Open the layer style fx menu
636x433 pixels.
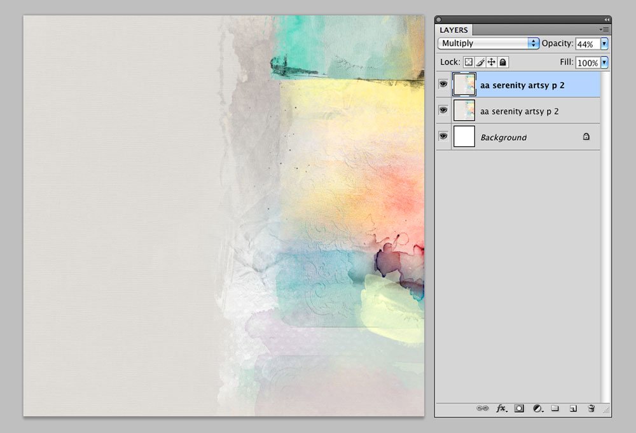pos(501,408)
